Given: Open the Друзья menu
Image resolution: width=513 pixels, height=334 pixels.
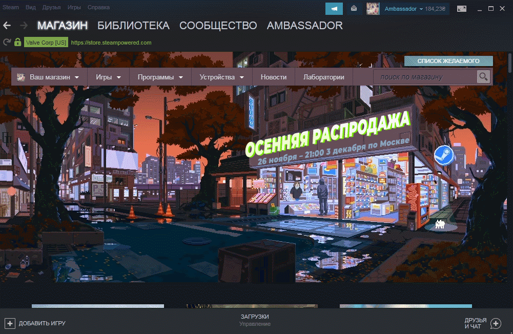Looking at the screenshot, I should coord(51,7).
